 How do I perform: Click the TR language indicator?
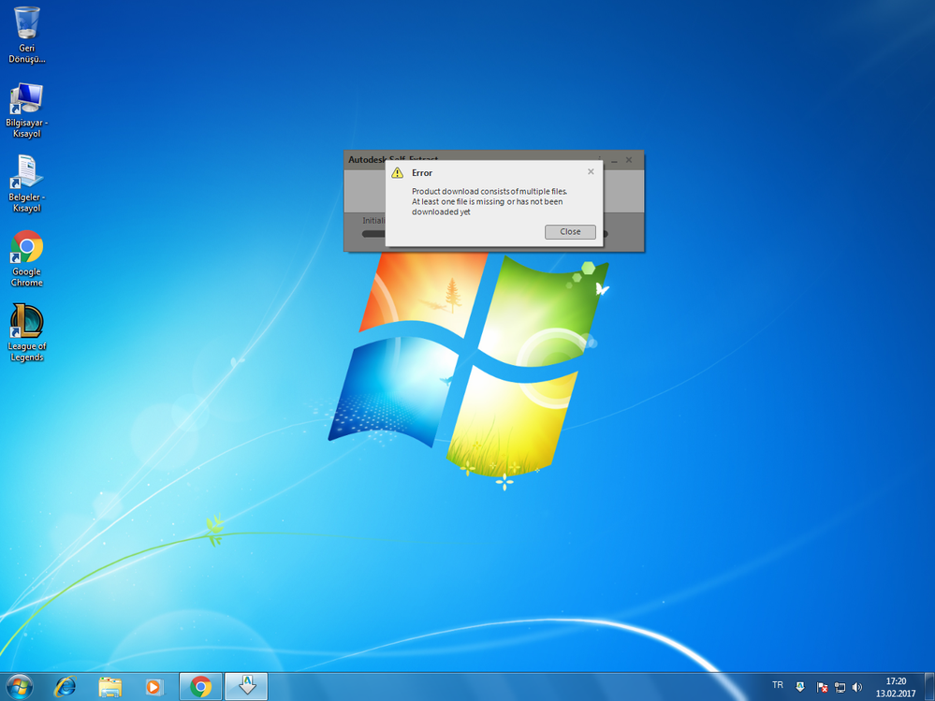pos(778,685)
